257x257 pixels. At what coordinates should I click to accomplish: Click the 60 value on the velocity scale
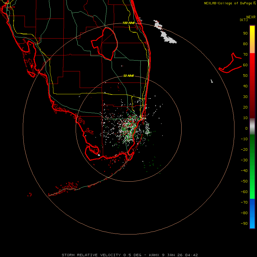[245, 65]
